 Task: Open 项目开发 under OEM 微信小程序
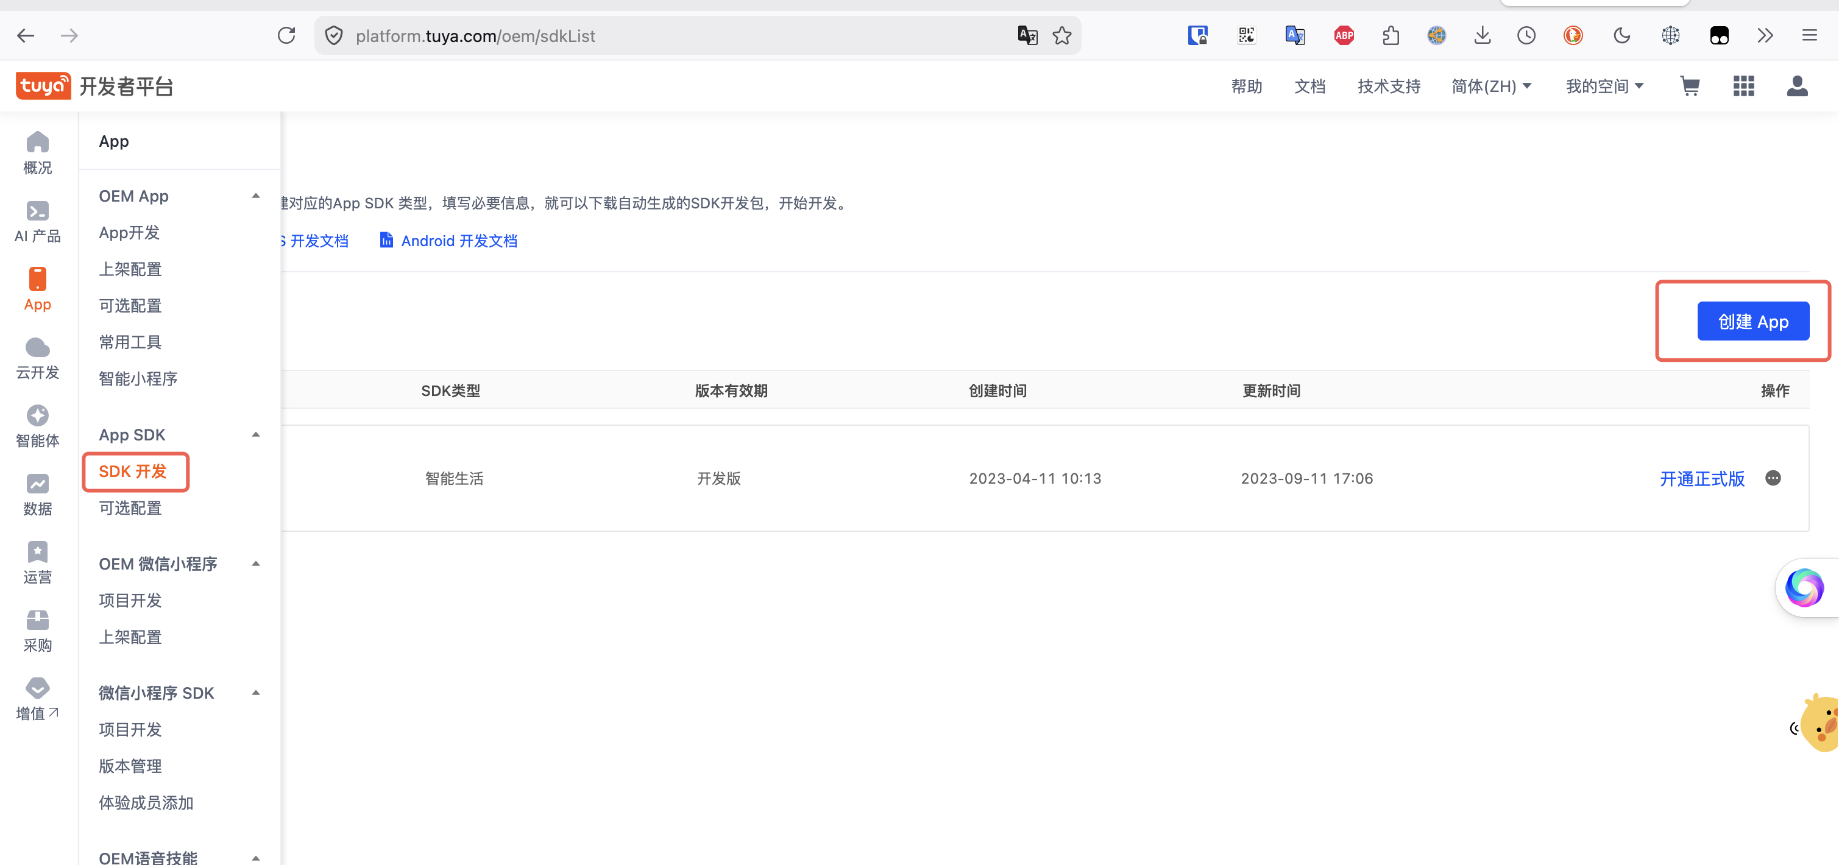130,600
